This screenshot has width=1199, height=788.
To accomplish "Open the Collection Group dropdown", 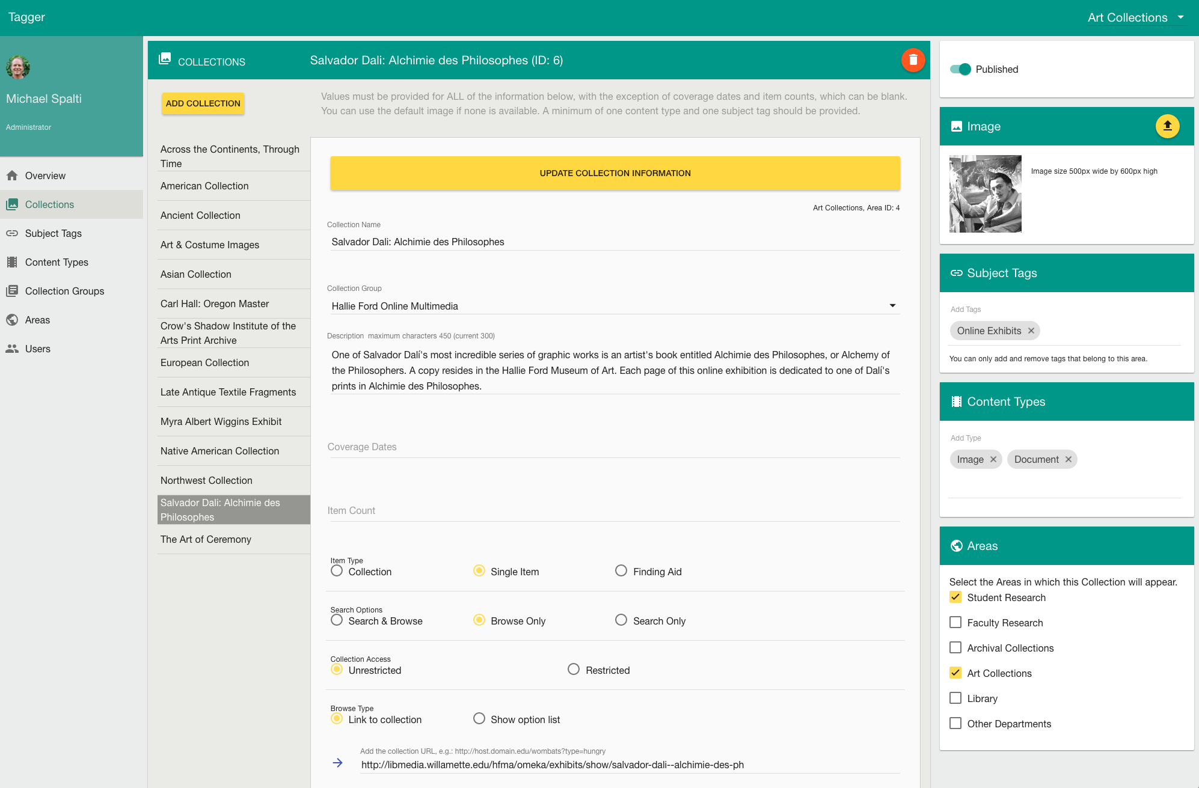I will [x=613, y=306].
